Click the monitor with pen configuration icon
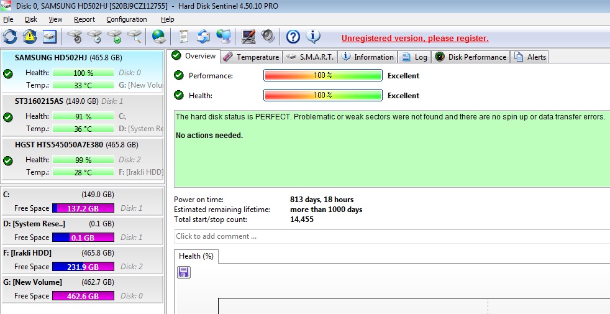Viewport: 610px width, 314px height. 248,37
